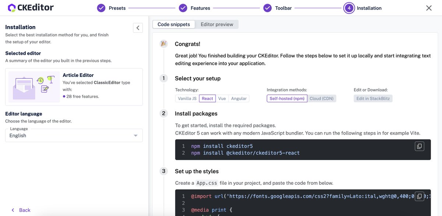
Task: Click the Congrats party popper icon
Action: (164, 44)
